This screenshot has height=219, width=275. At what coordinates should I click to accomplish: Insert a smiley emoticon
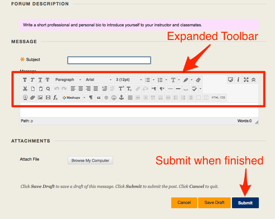(114, 98)
